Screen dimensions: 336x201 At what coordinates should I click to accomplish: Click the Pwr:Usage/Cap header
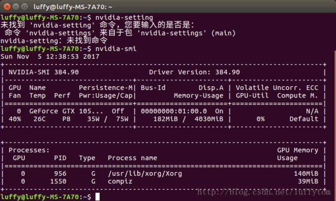click(105, 96)
